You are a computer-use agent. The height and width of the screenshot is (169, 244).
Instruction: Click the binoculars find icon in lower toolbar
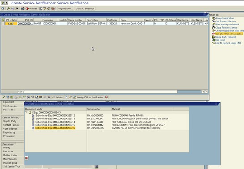[28, 97]
